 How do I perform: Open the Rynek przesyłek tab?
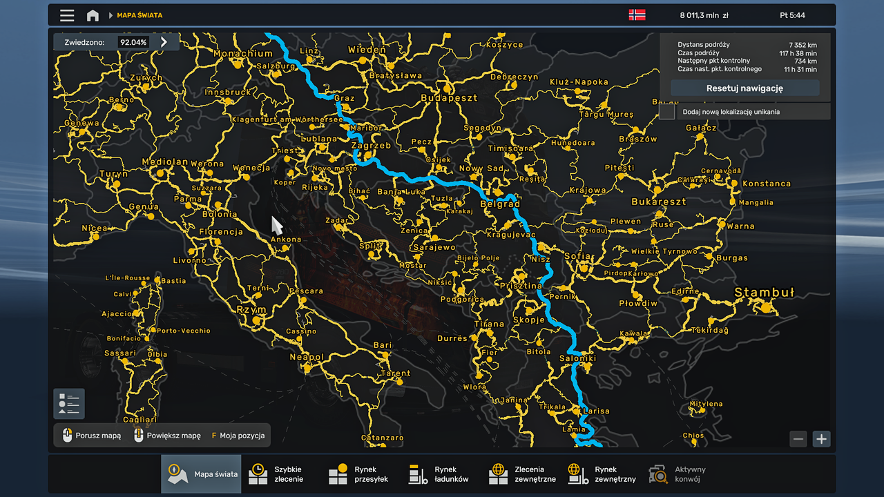(x=361, y=474)
